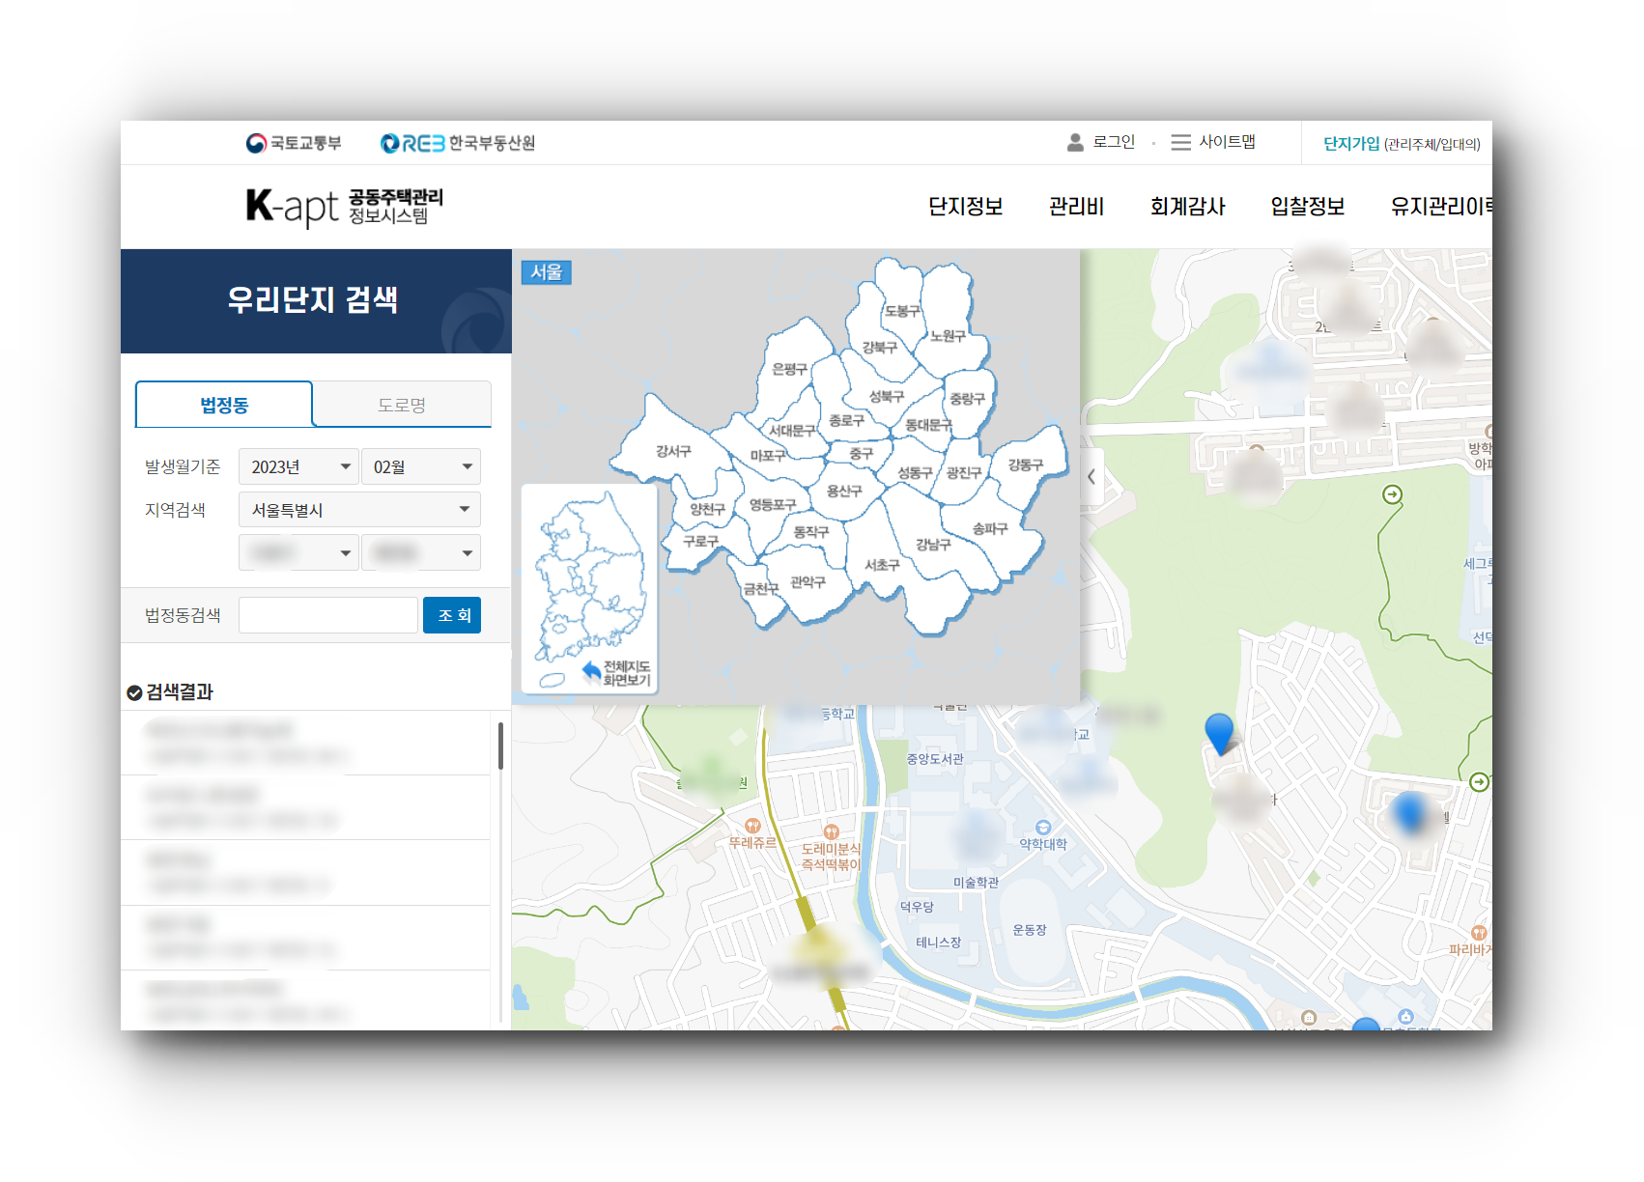
Task: Click the 서울 label on the map
Action: pyautogui.click(x=547, y=272)
